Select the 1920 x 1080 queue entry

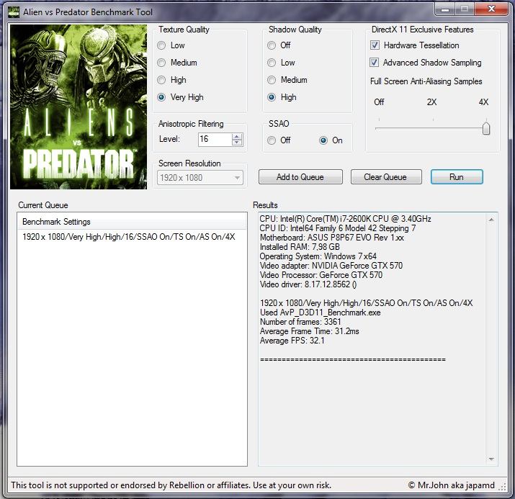[x=129, y=237]
